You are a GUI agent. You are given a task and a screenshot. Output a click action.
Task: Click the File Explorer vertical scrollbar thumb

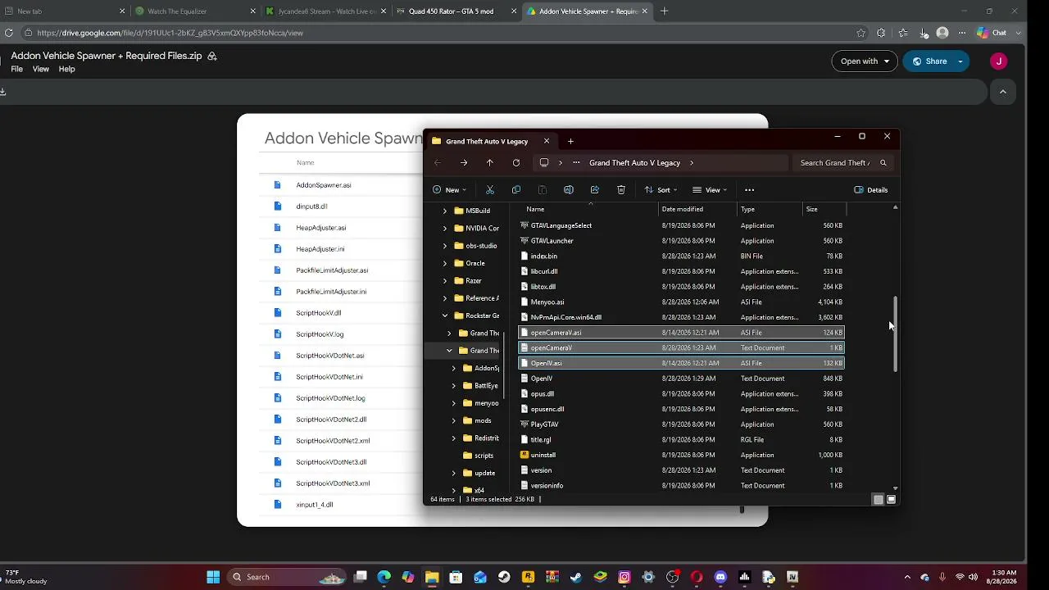895,334
